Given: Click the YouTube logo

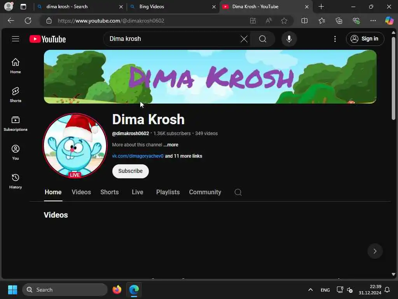Looking at the screenshot, I should pos(47,39).
